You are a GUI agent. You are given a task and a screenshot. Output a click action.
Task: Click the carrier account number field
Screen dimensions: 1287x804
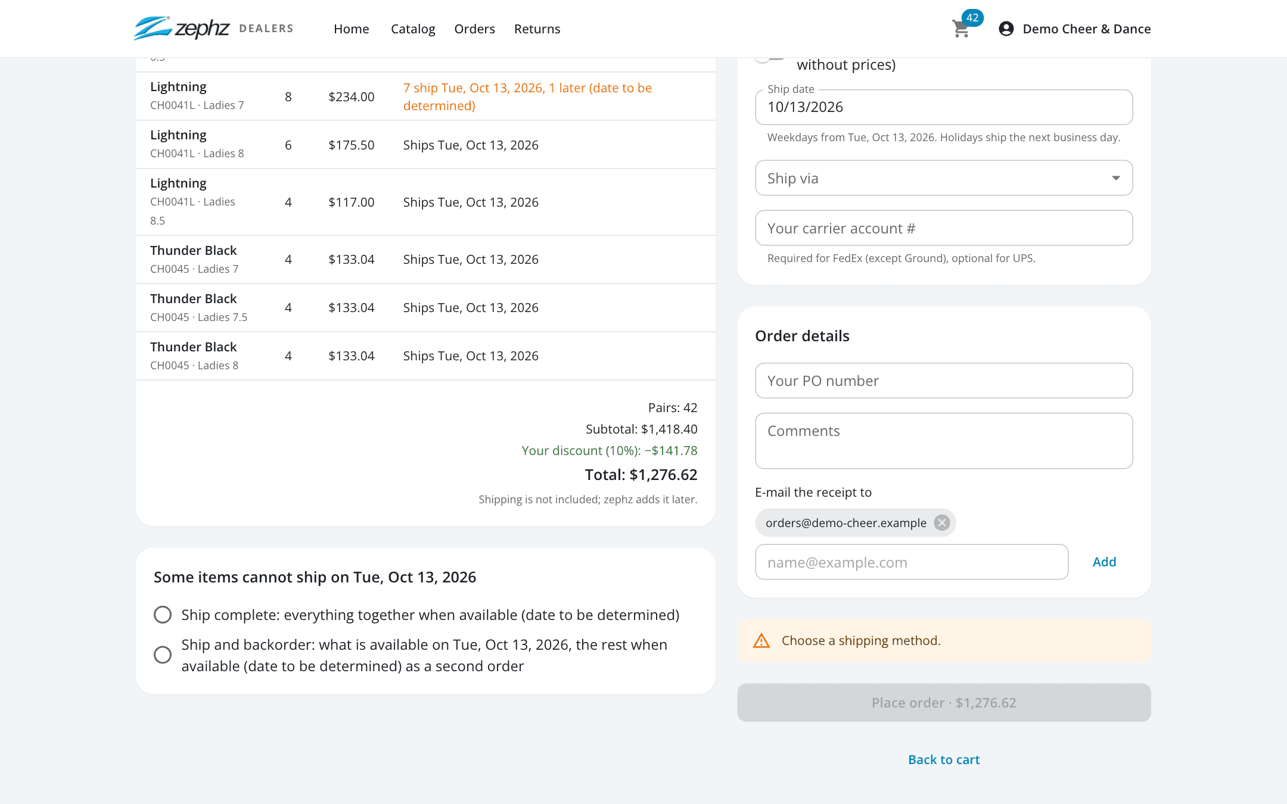tap(944, 228)
